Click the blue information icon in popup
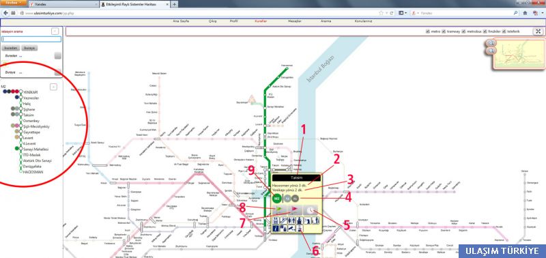Viewport: 546px width, 258px height. [x=276, y=229]
